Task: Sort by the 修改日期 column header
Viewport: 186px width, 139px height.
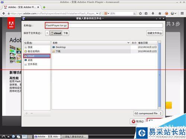Action: 147,43
